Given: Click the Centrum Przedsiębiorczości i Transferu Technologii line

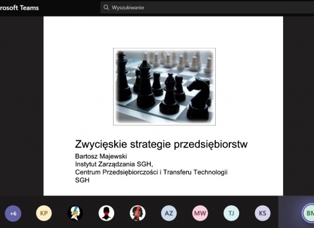Looking at the screenshot, I should coord(151,172).
